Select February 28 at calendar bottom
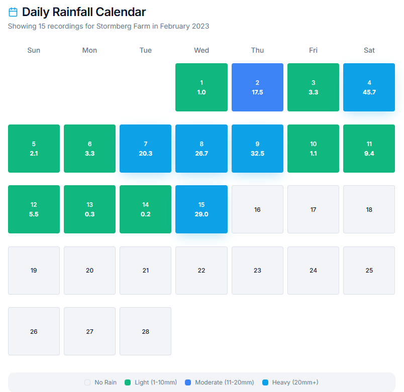404x392 pixels. pyautogui.click(x=145, y=331)
